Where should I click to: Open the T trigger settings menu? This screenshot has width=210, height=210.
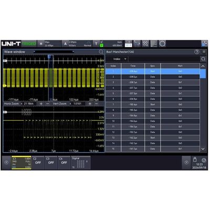tap(98, 44)
